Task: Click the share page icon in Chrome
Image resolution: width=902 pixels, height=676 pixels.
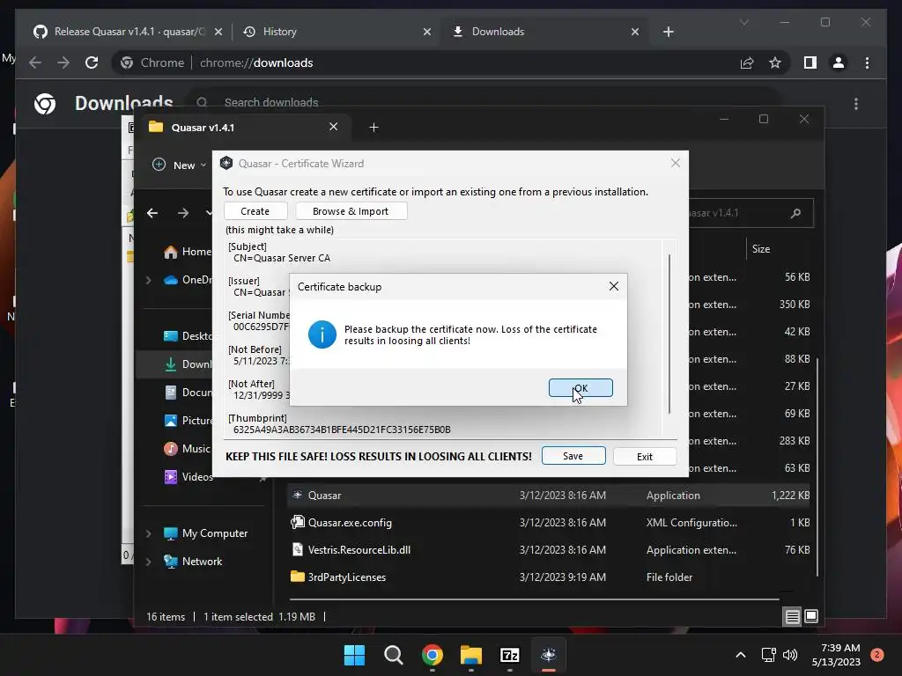Action: 747,62
